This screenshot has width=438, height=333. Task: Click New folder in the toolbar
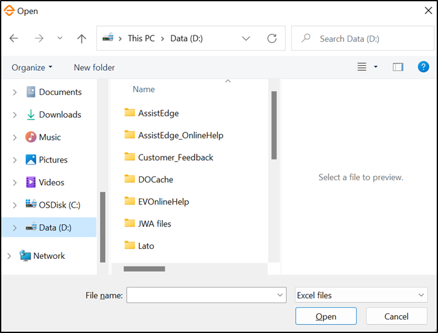pyautogui.click(x=94, y=67)
